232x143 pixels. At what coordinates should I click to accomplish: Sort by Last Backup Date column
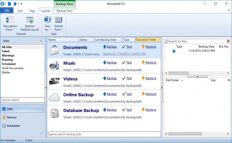click(108, 40)
